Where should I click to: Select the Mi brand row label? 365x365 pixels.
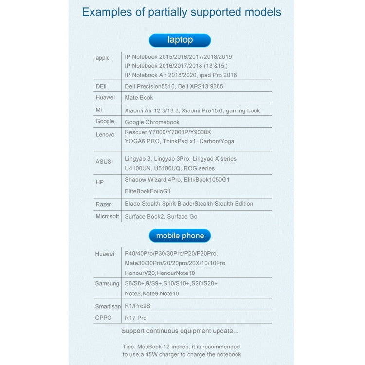click(x=99, y=109)
